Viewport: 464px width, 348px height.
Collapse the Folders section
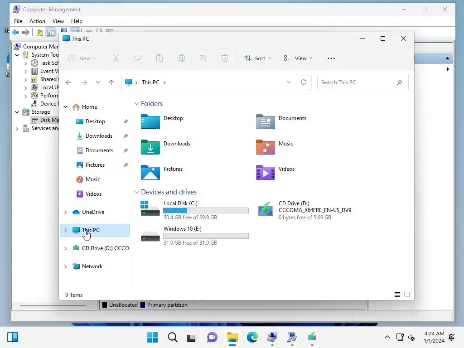point(136,104)
